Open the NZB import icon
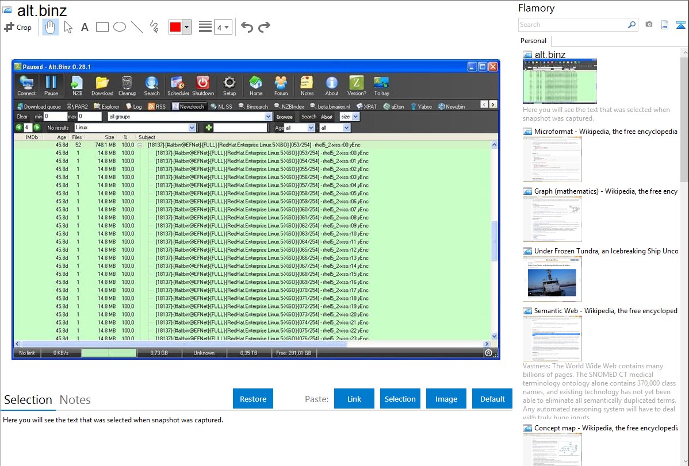 (76, 85)
